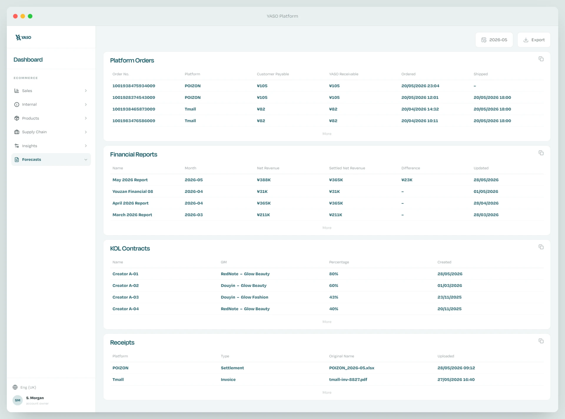Click the calendar icon beside 2026-05
The width and height of the screenshot is (565, 419).
coord(484,40)
